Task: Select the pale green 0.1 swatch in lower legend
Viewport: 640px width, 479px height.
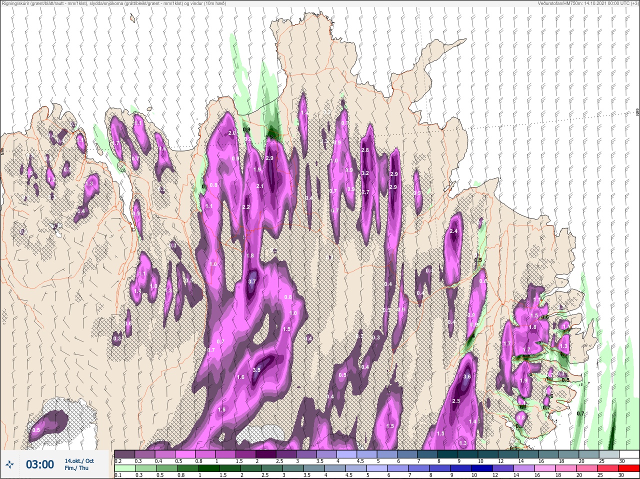Action: click(124, 468)
